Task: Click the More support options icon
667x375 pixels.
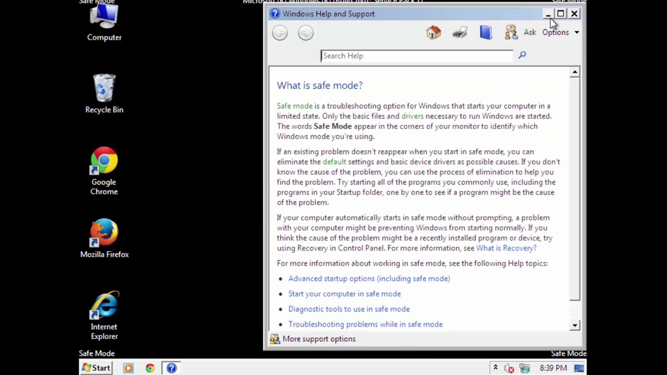Action: [x=275, y=339]
